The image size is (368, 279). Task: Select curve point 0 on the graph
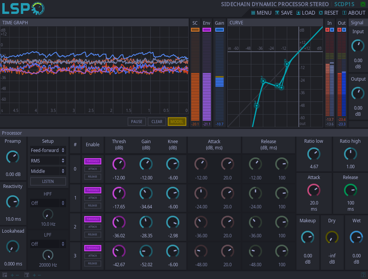click(x=287, y=64)
